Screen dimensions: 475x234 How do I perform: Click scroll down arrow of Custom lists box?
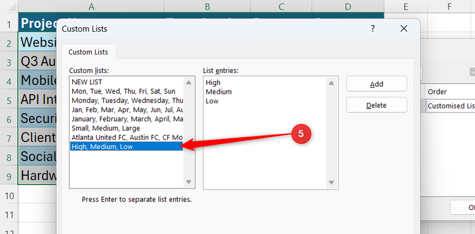[x=189, y=182]
